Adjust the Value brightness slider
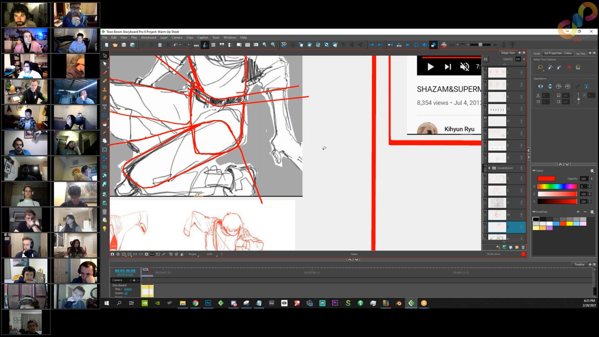Image resolution: width=599 pixels, height=337 pixels. (x=557, y=201)
